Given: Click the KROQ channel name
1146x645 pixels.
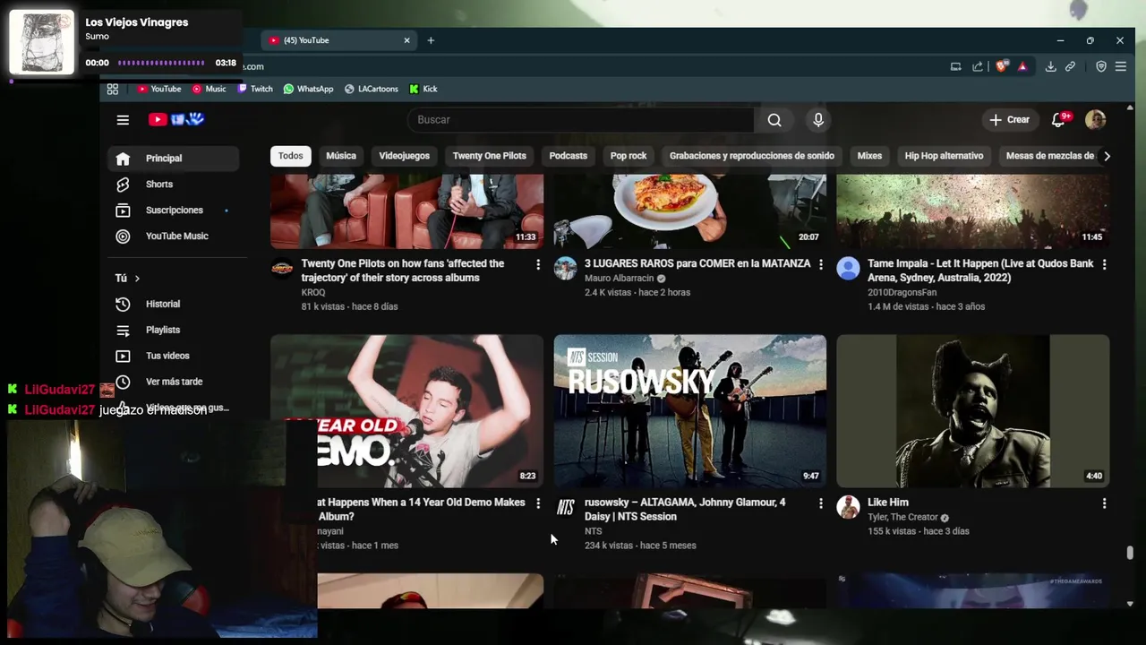Looking at the screenshot, I should coord(313,293).
